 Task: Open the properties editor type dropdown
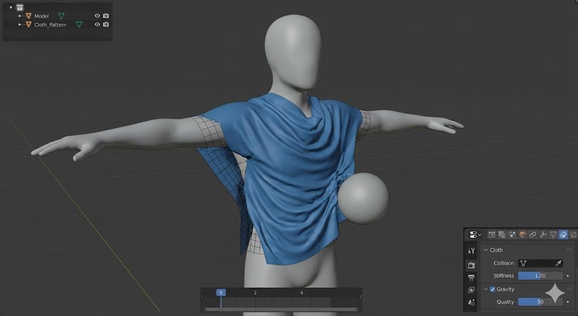pos(475,235)
